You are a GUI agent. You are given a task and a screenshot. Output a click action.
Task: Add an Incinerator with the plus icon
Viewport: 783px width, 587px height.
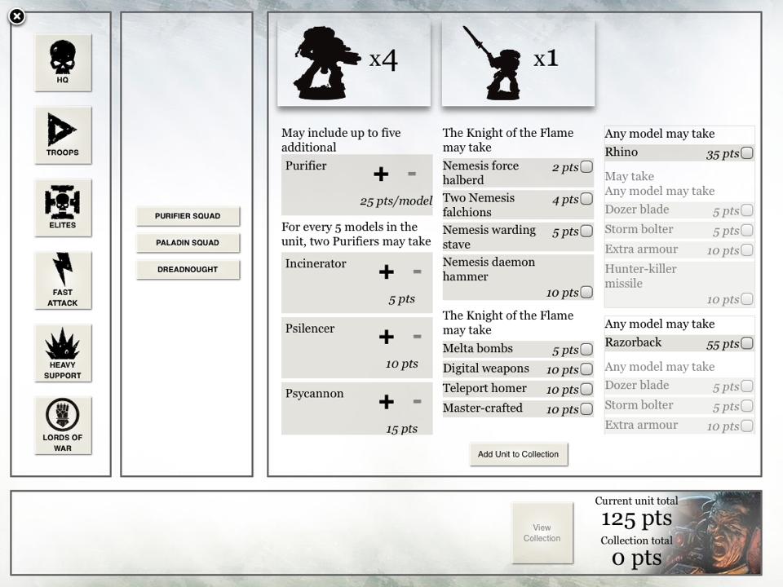(386, 271)
